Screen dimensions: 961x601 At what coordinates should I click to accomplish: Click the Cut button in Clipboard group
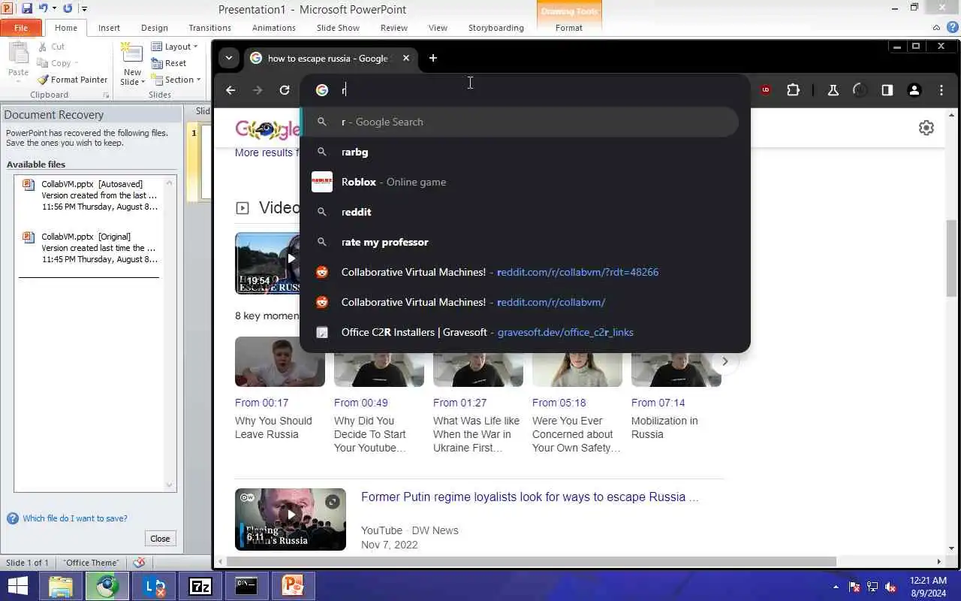[x=52, y=47]
